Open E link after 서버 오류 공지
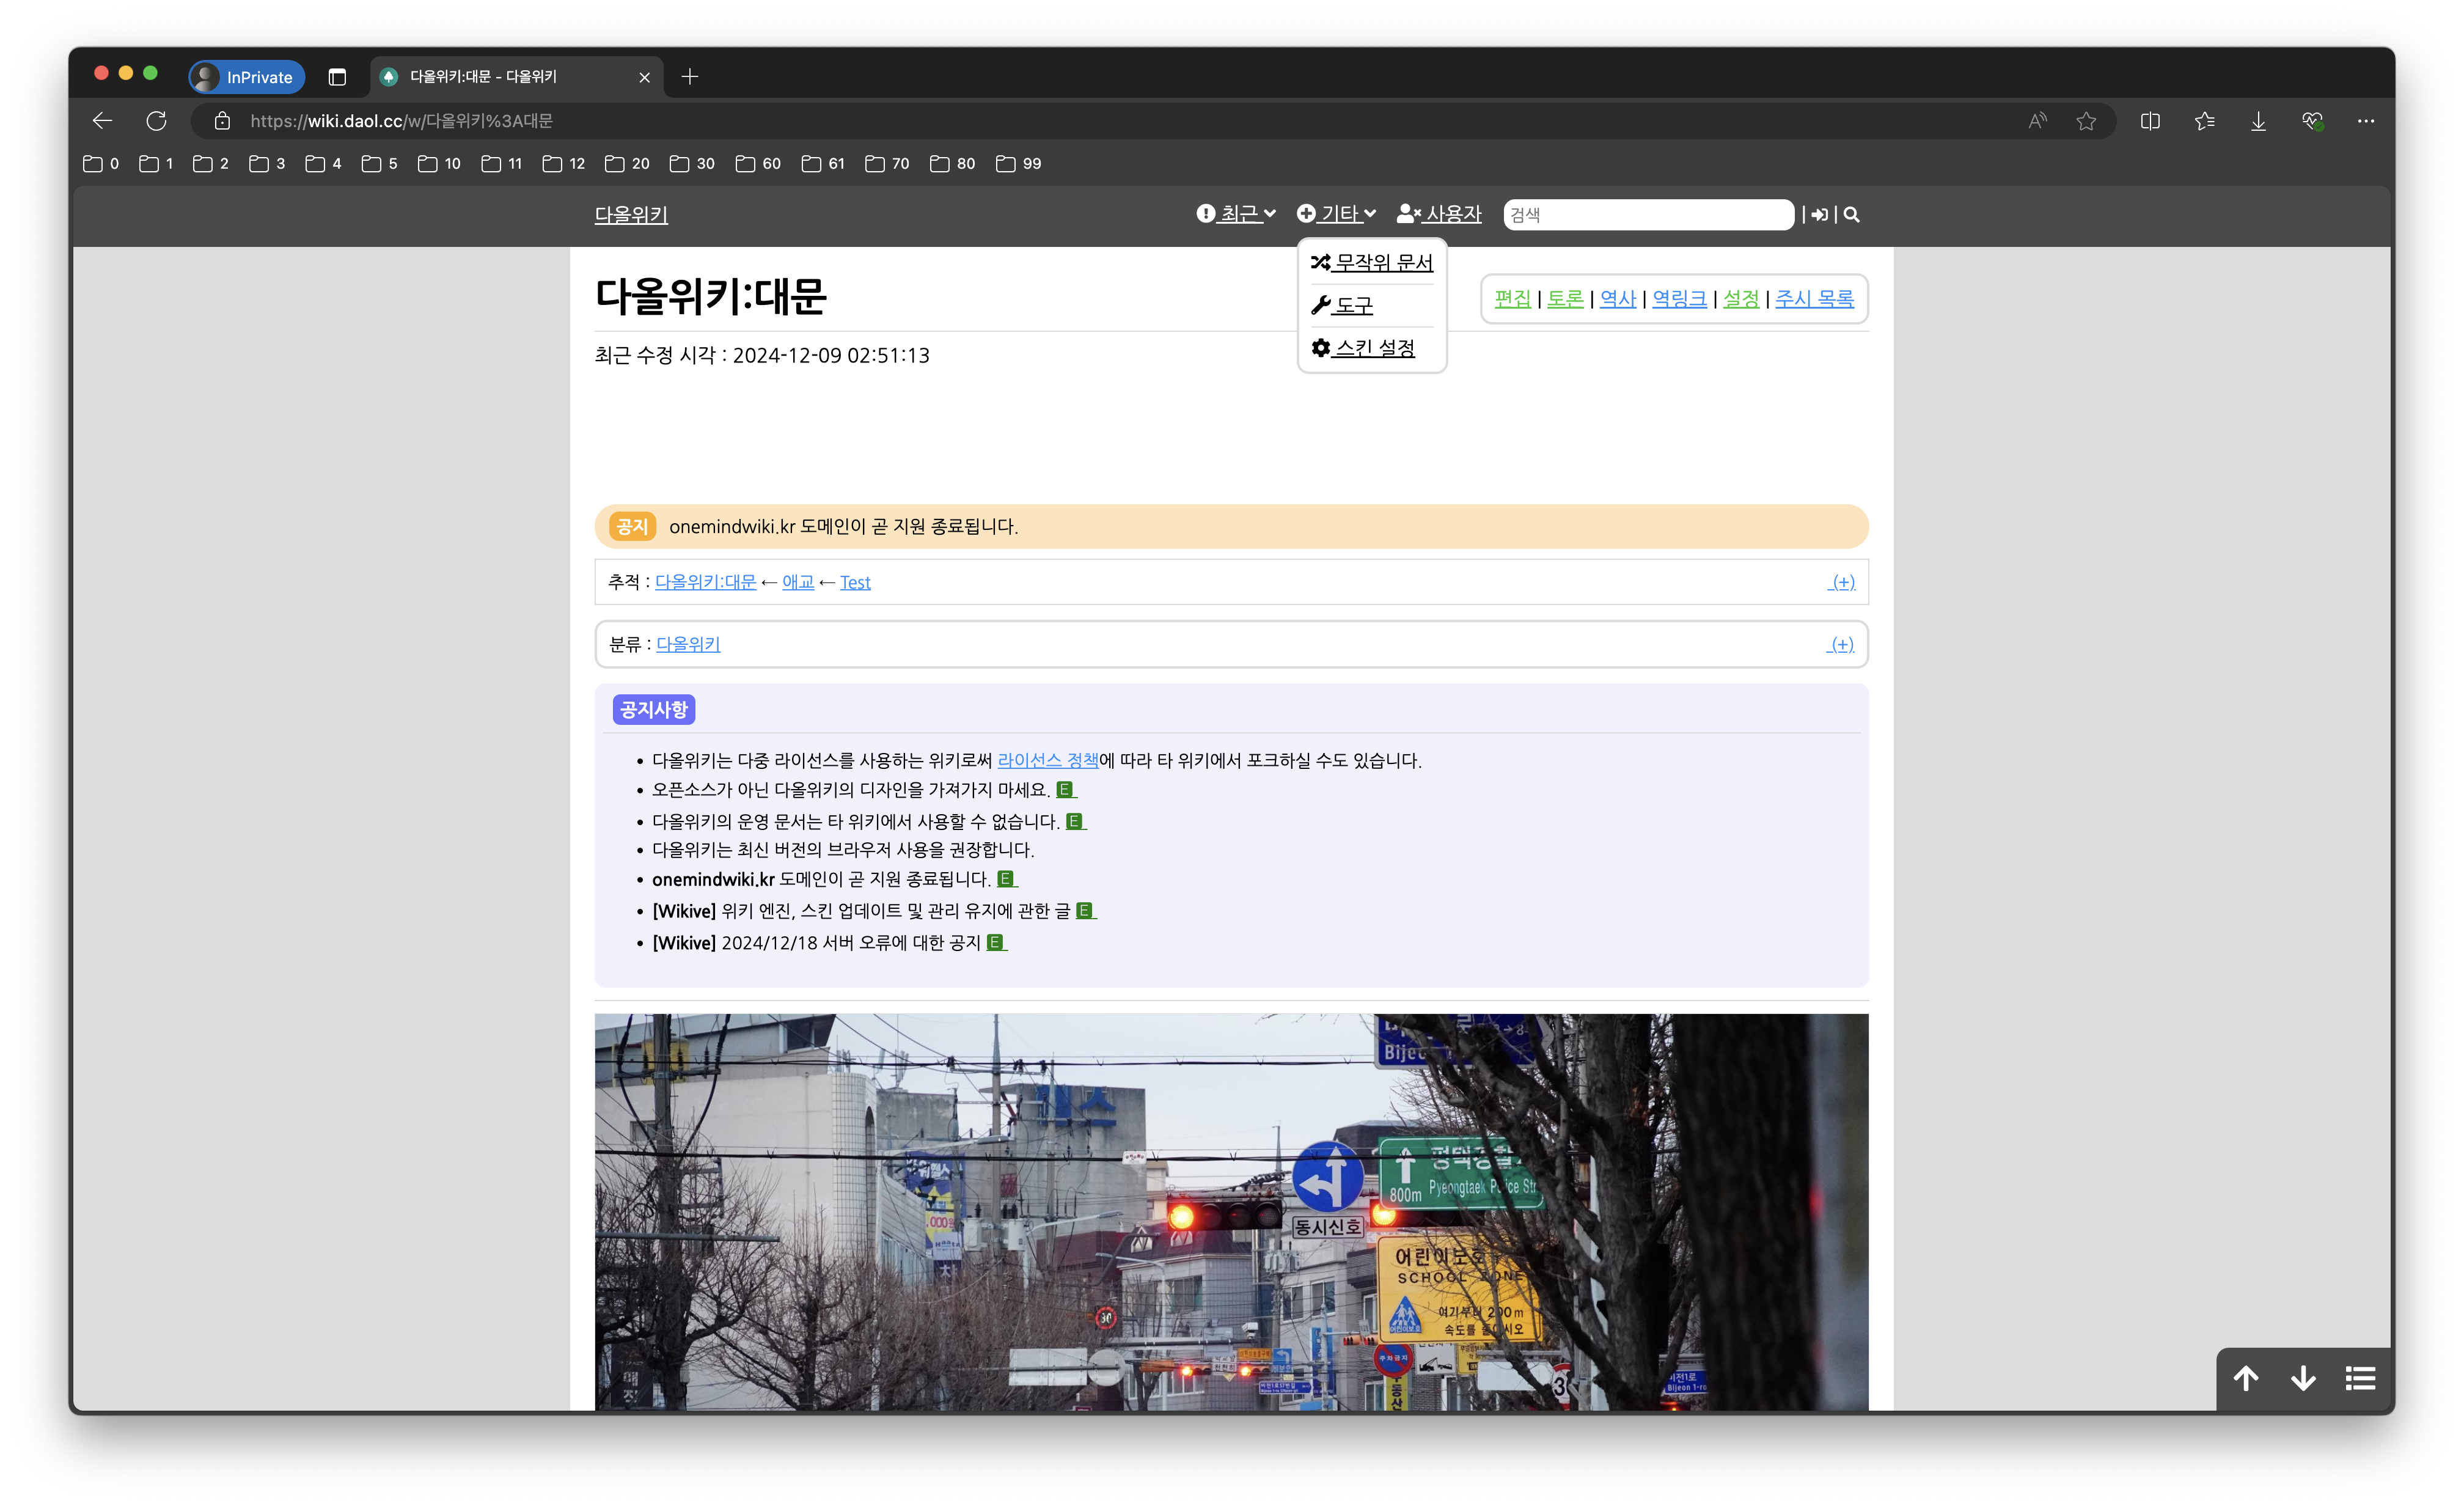This screenshot has width=2464, height=1506. [997, 943]
